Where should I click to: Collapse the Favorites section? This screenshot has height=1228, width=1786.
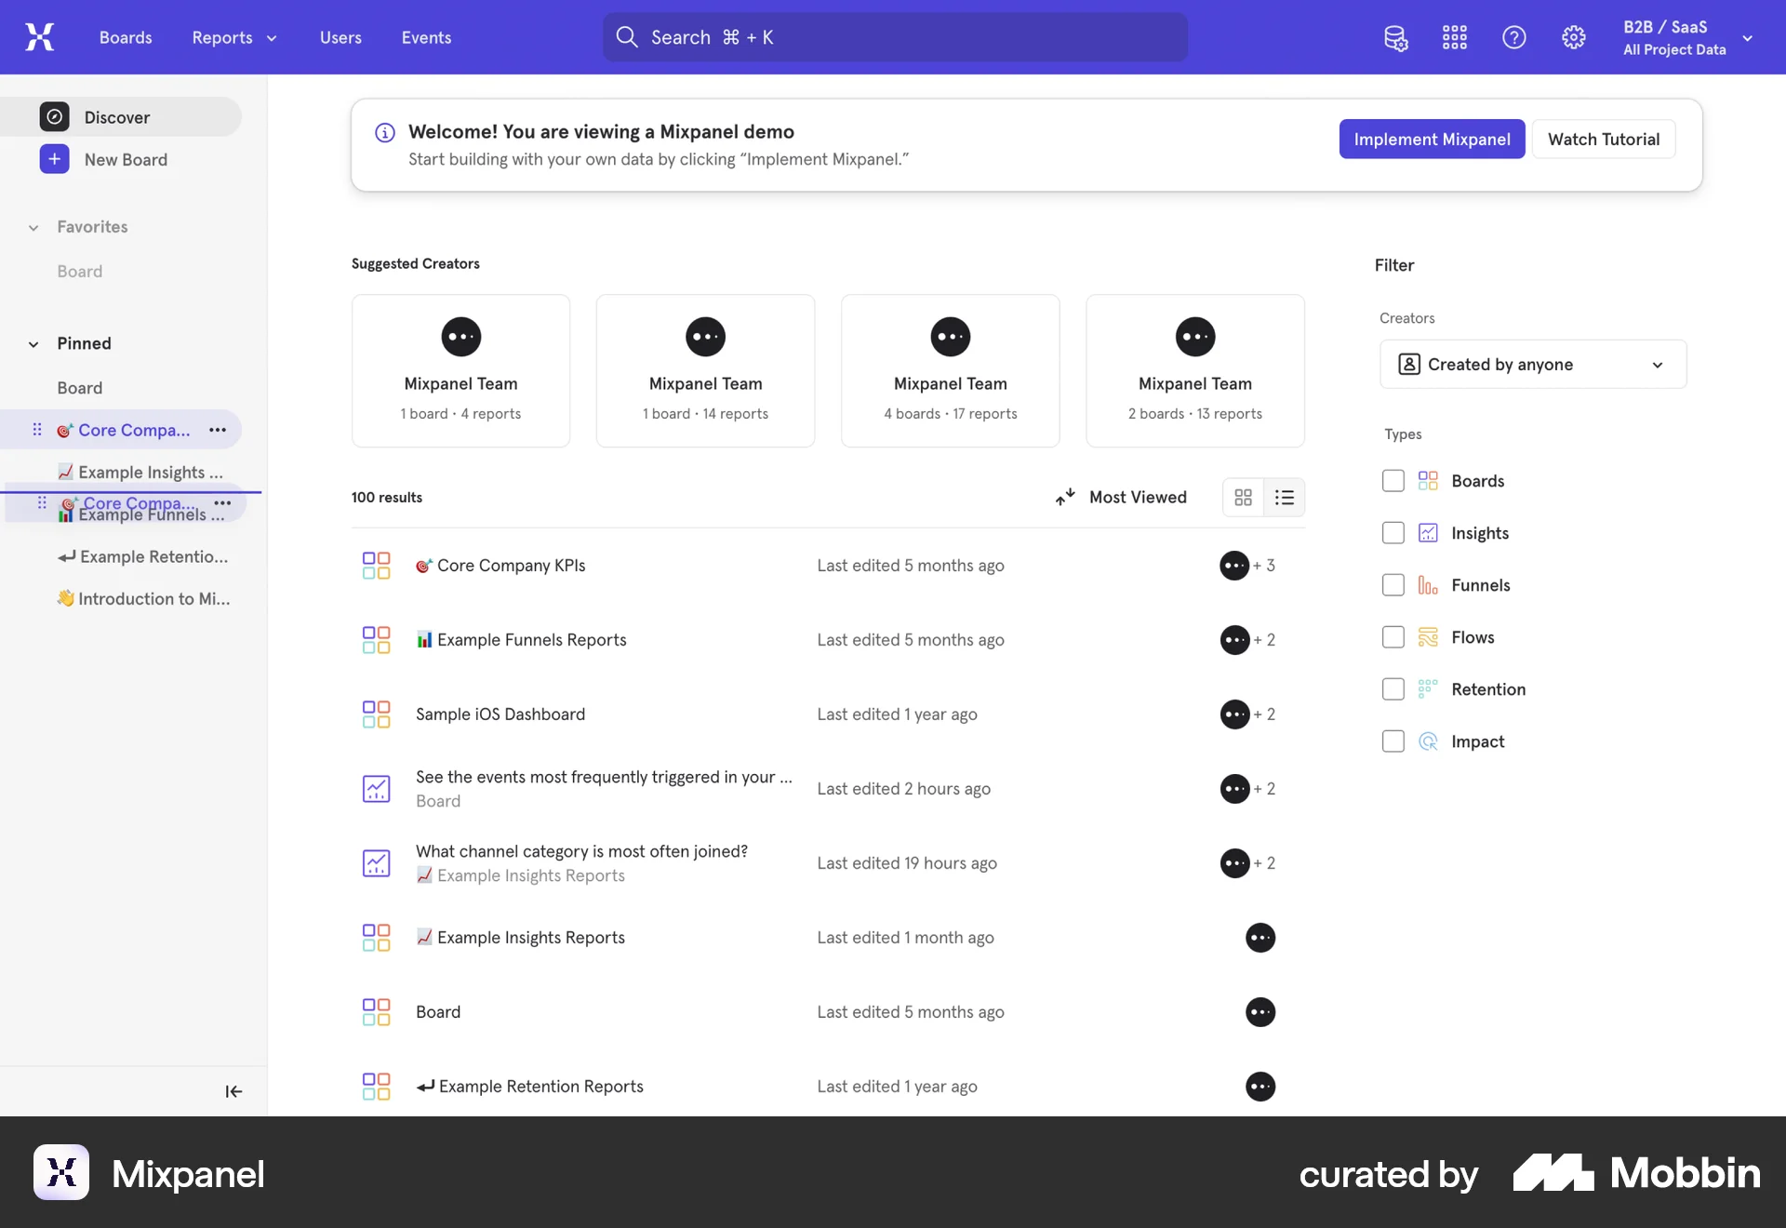33,227
